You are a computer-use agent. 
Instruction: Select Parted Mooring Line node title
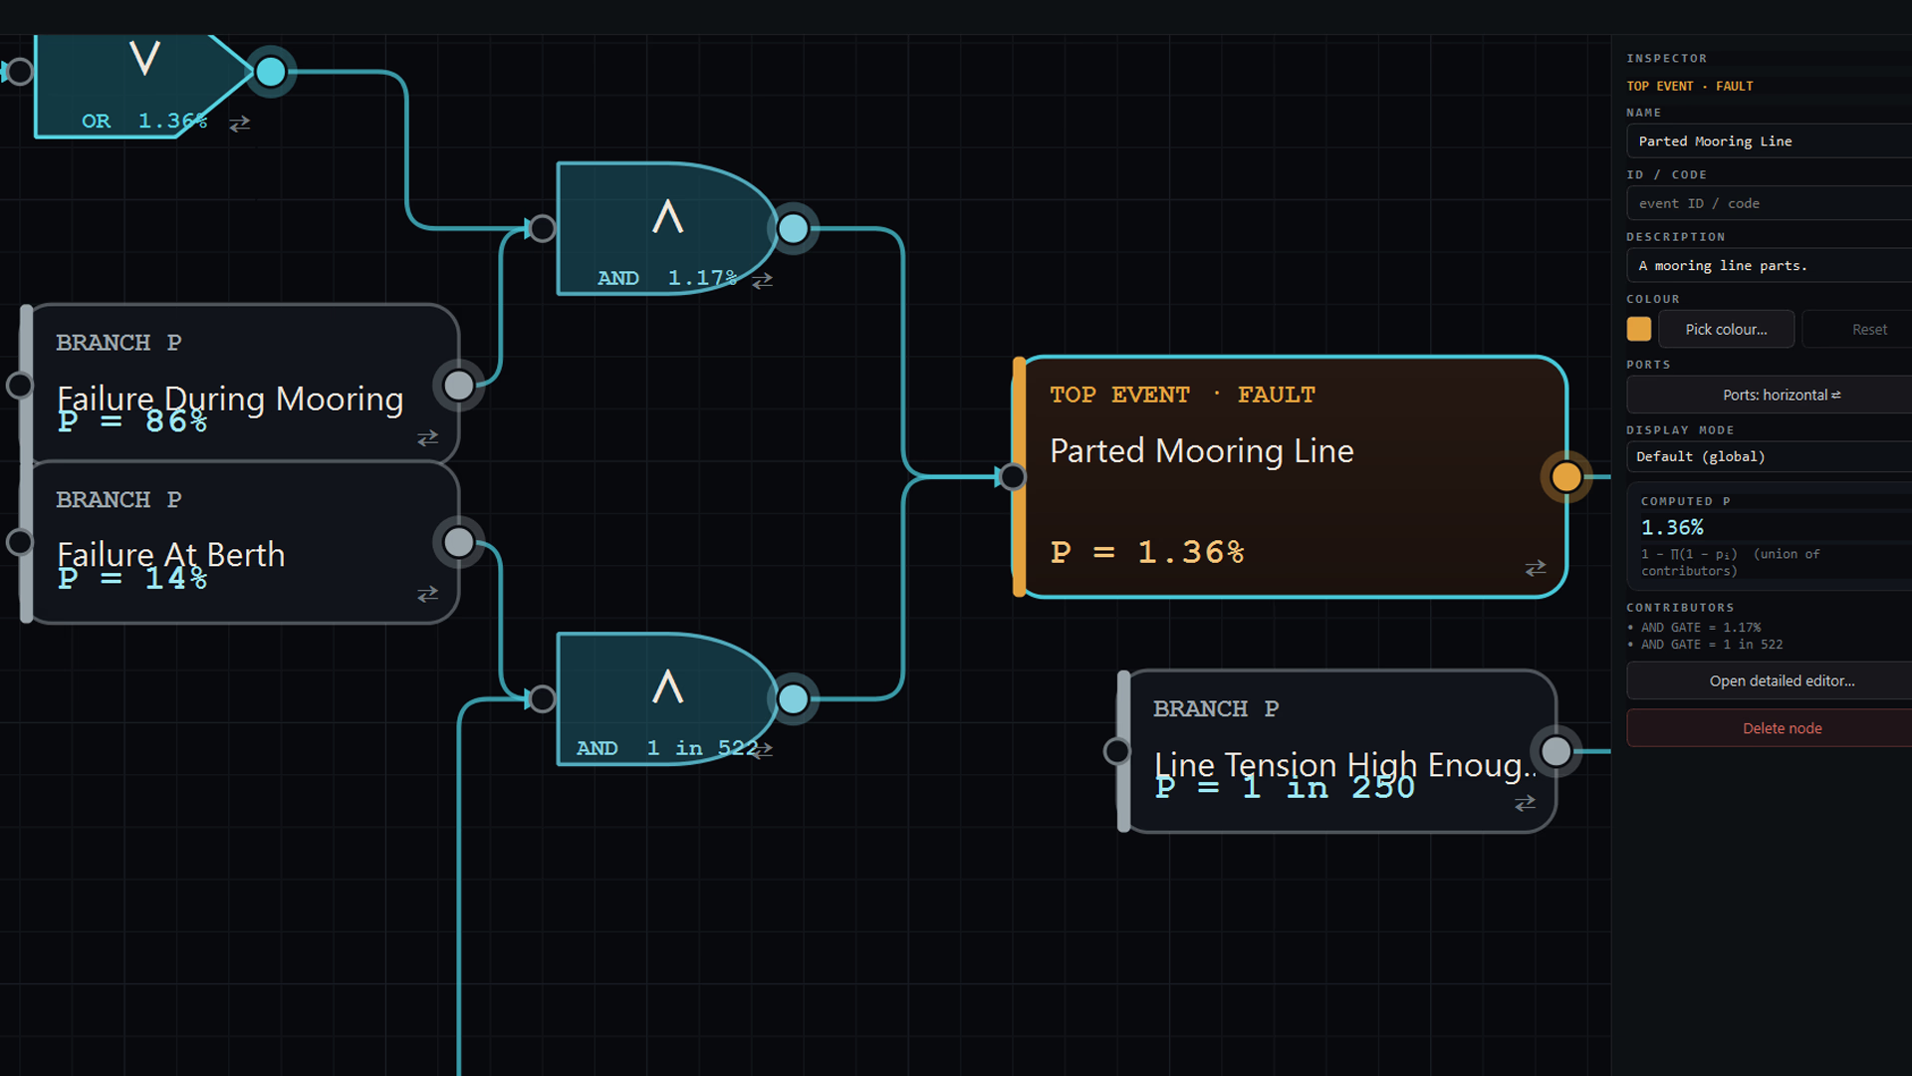tap(1202, 451)
